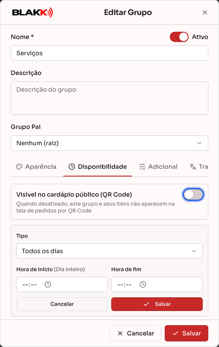Viewport: 219px width, 347px height.
Task: Click the Grupo Pai chevron arrow
Action: click(x=199, y=143)
